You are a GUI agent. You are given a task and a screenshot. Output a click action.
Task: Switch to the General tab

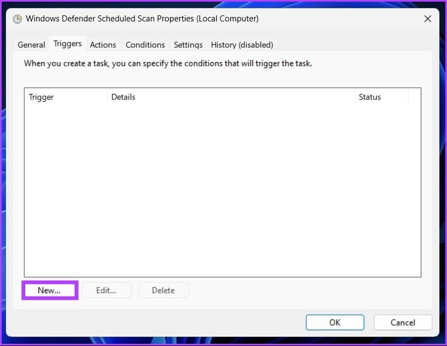[x=31, y=44]
